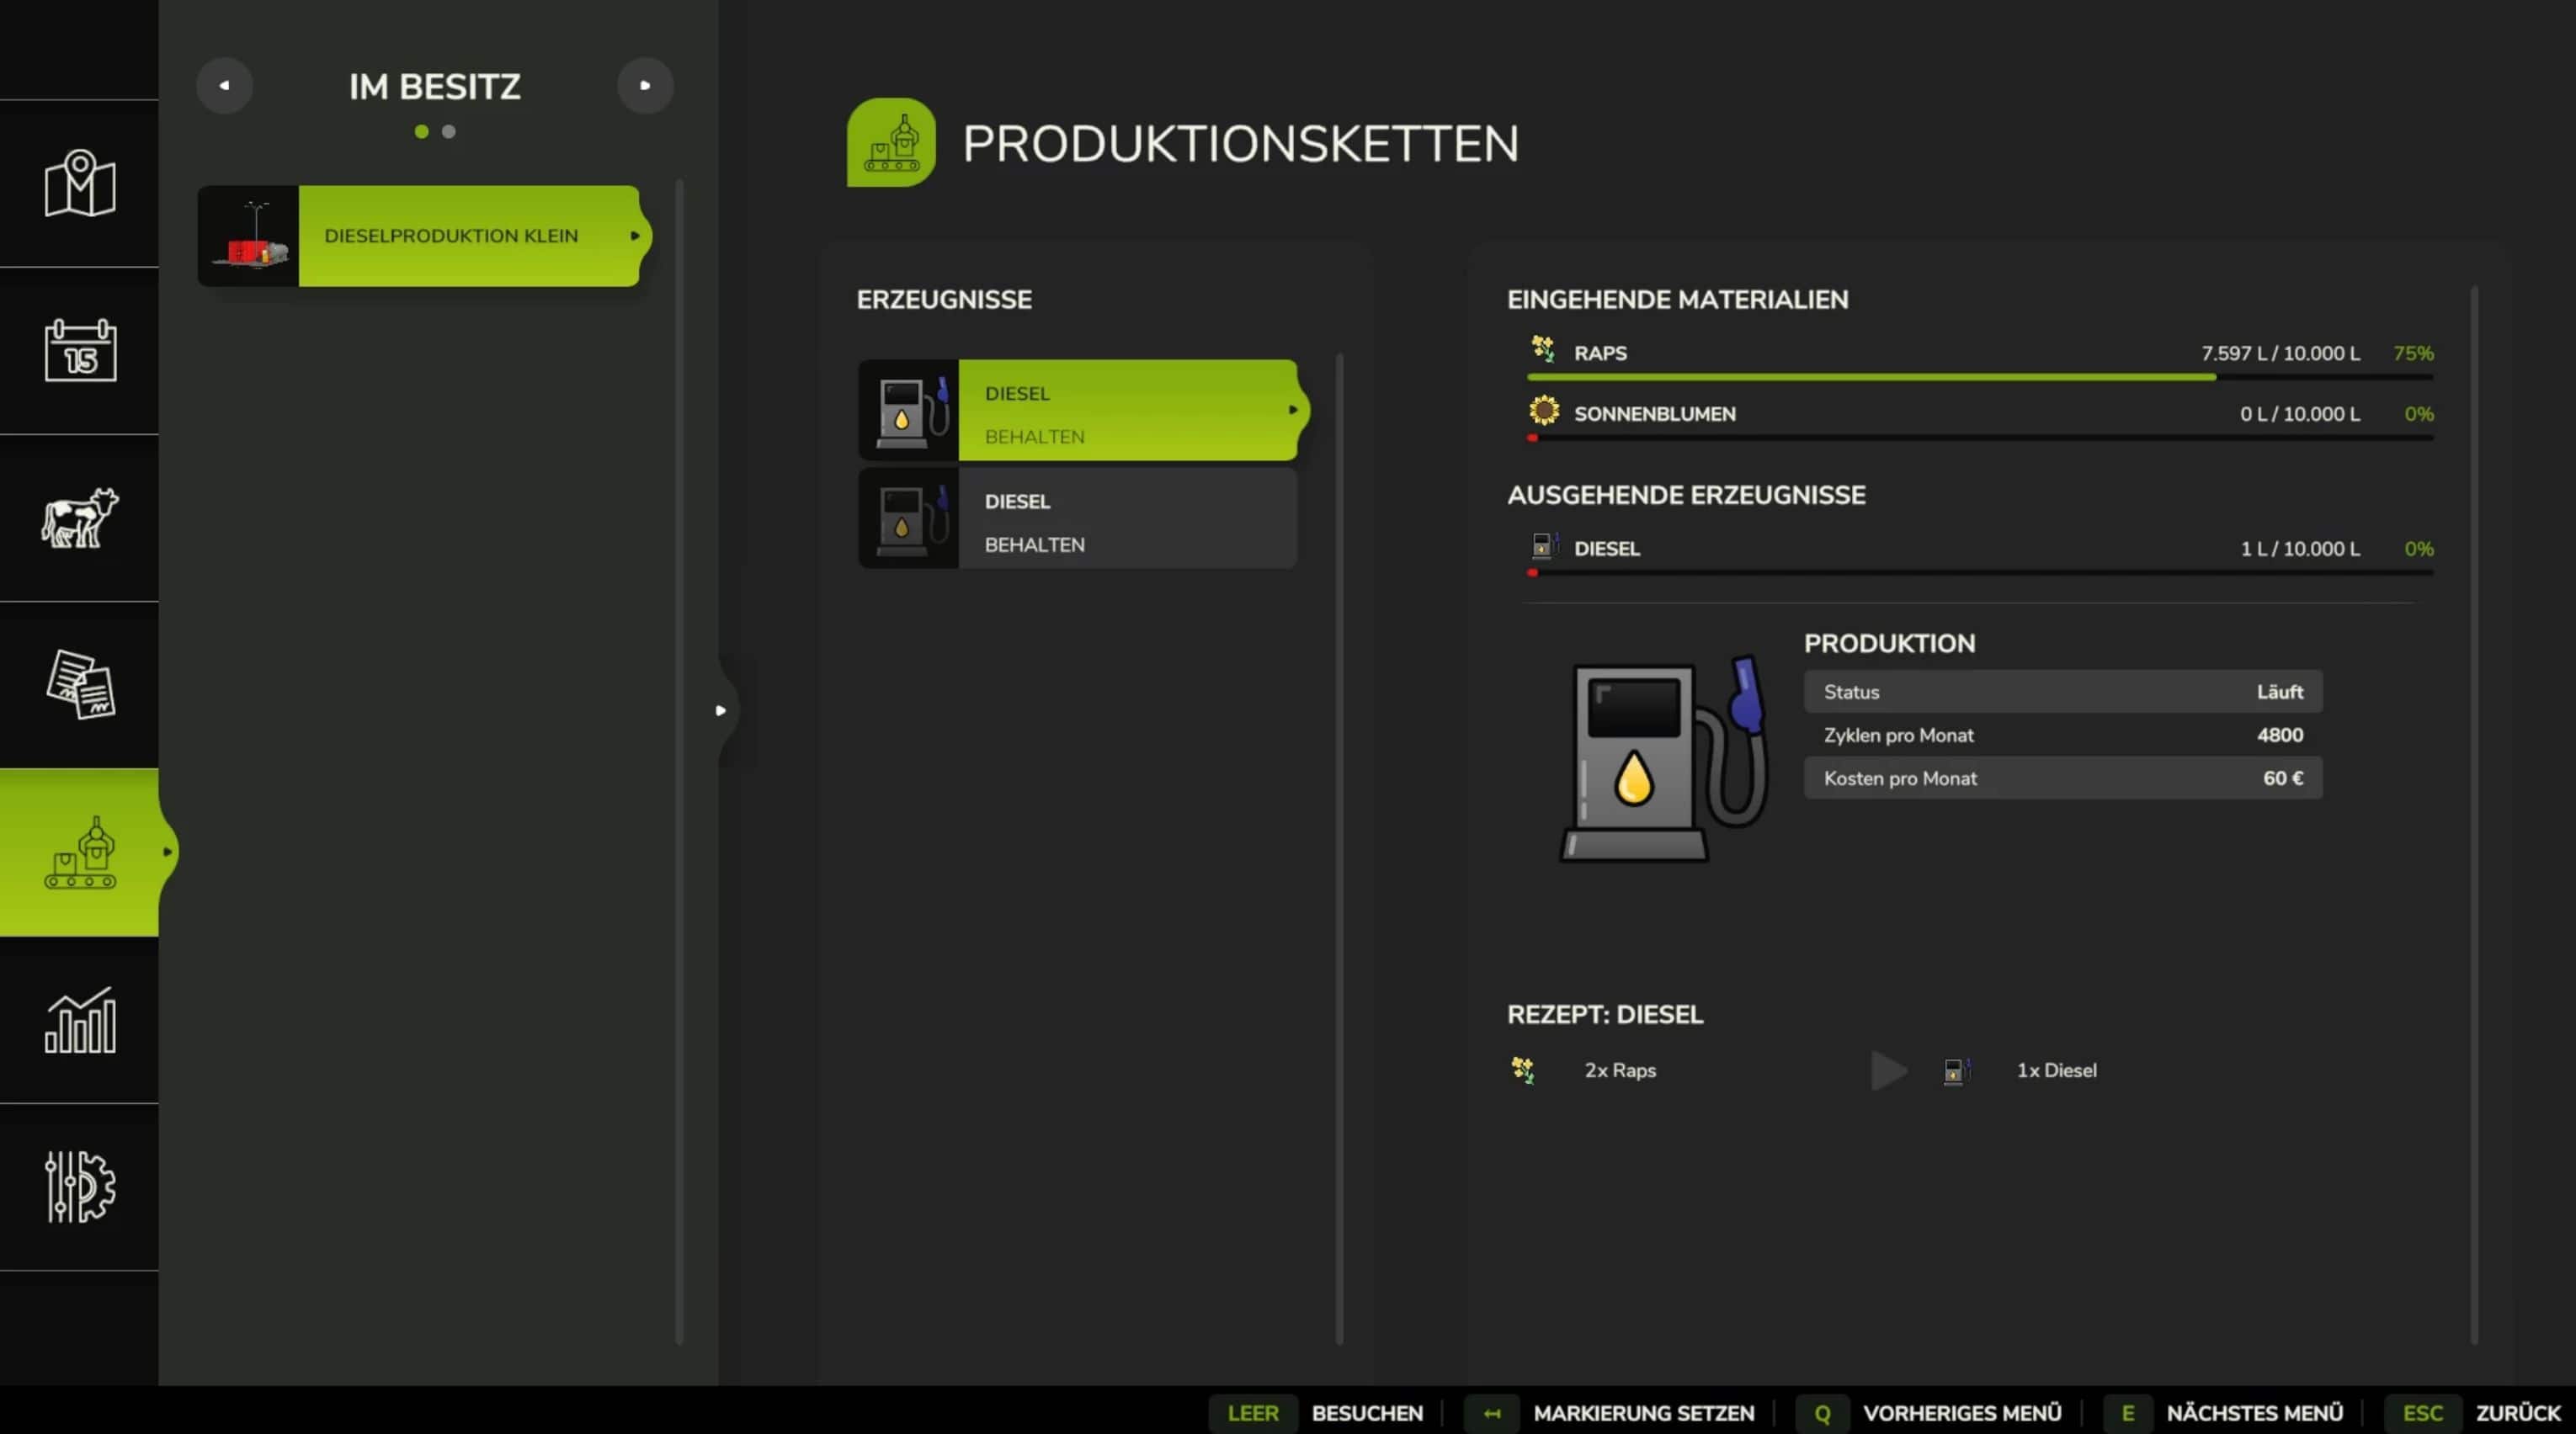Go to next page with right arrow

click(645, 86)
